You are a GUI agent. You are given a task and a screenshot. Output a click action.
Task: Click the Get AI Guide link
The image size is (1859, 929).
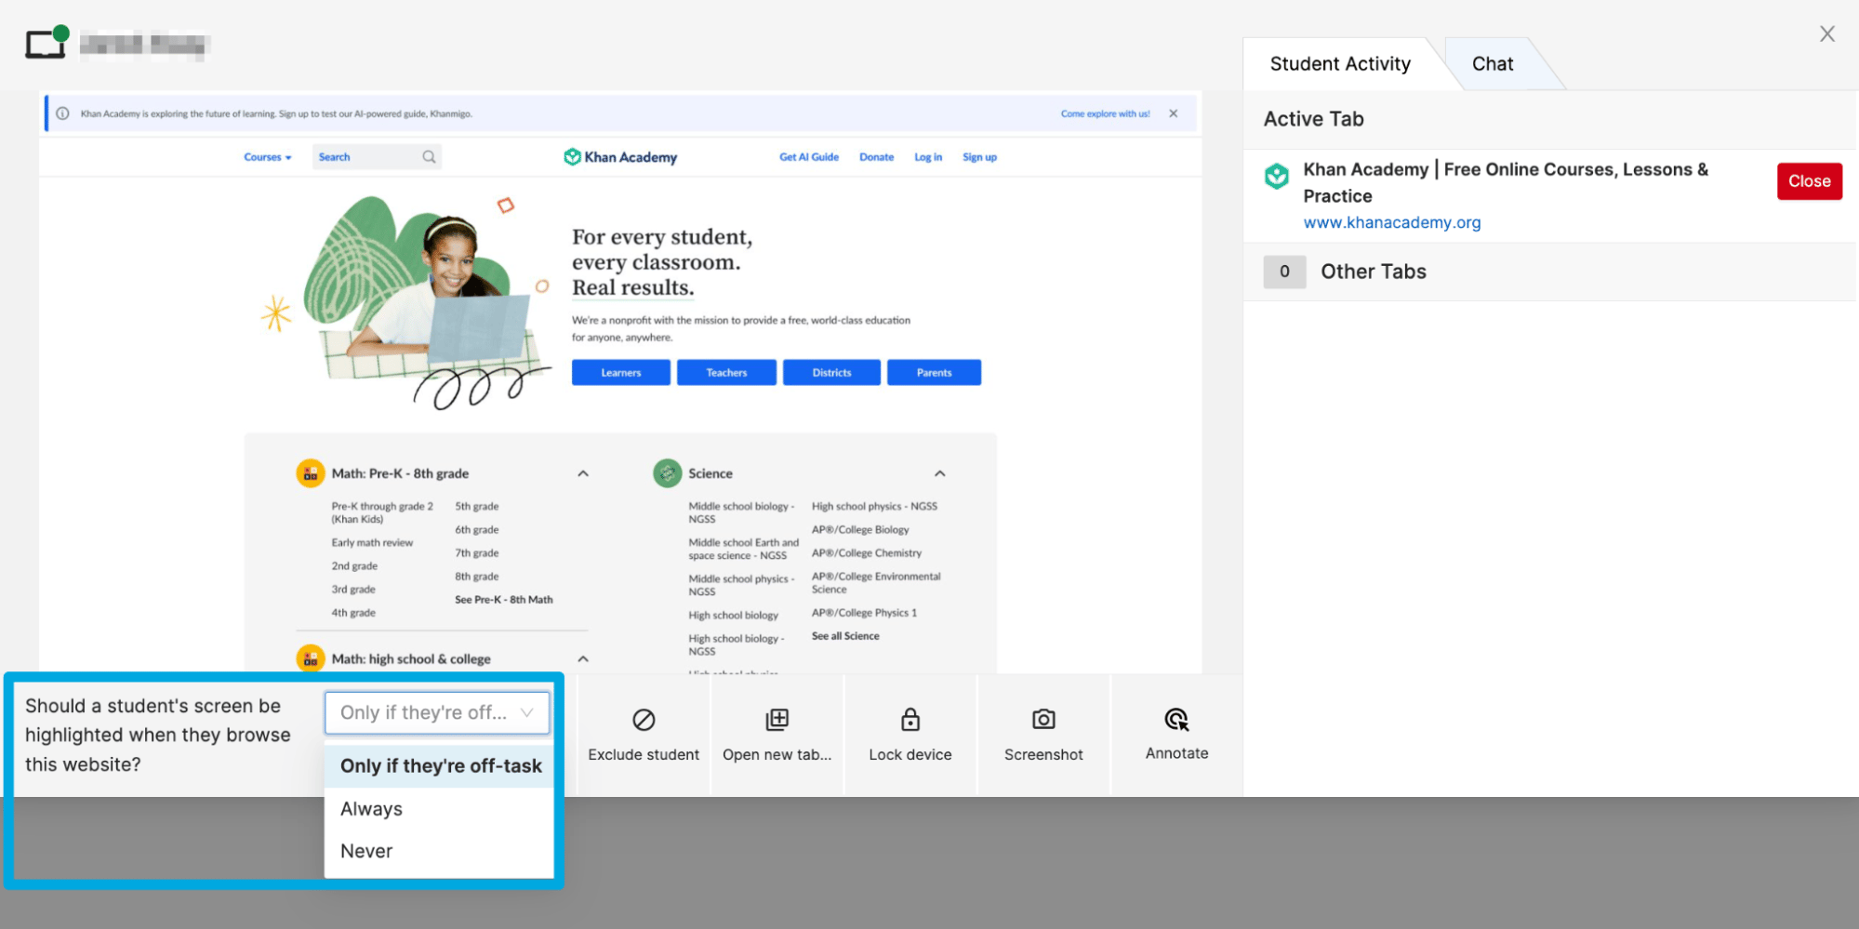pyautogui.click(x=809, y=157)
